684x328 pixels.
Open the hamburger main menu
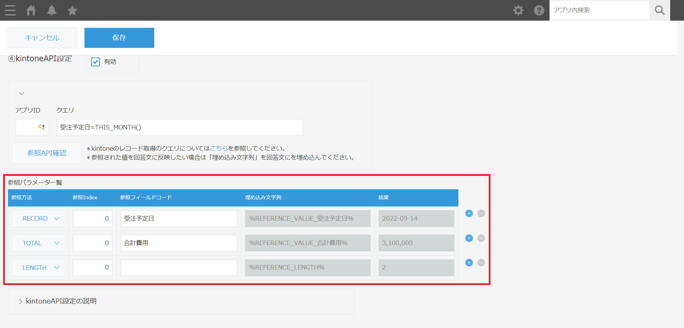tap(10, 10)
